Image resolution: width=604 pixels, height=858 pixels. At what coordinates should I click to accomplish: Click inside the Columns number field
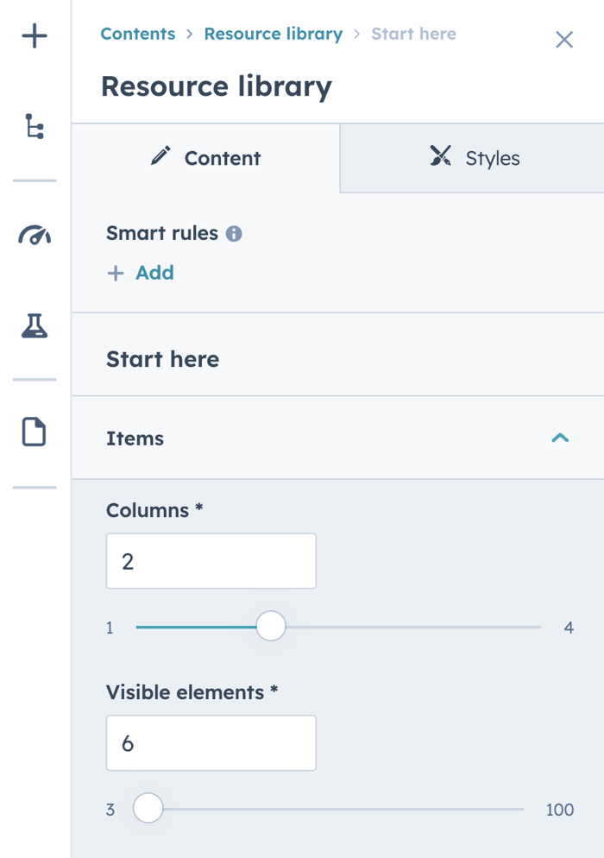[x=211, y=561]
